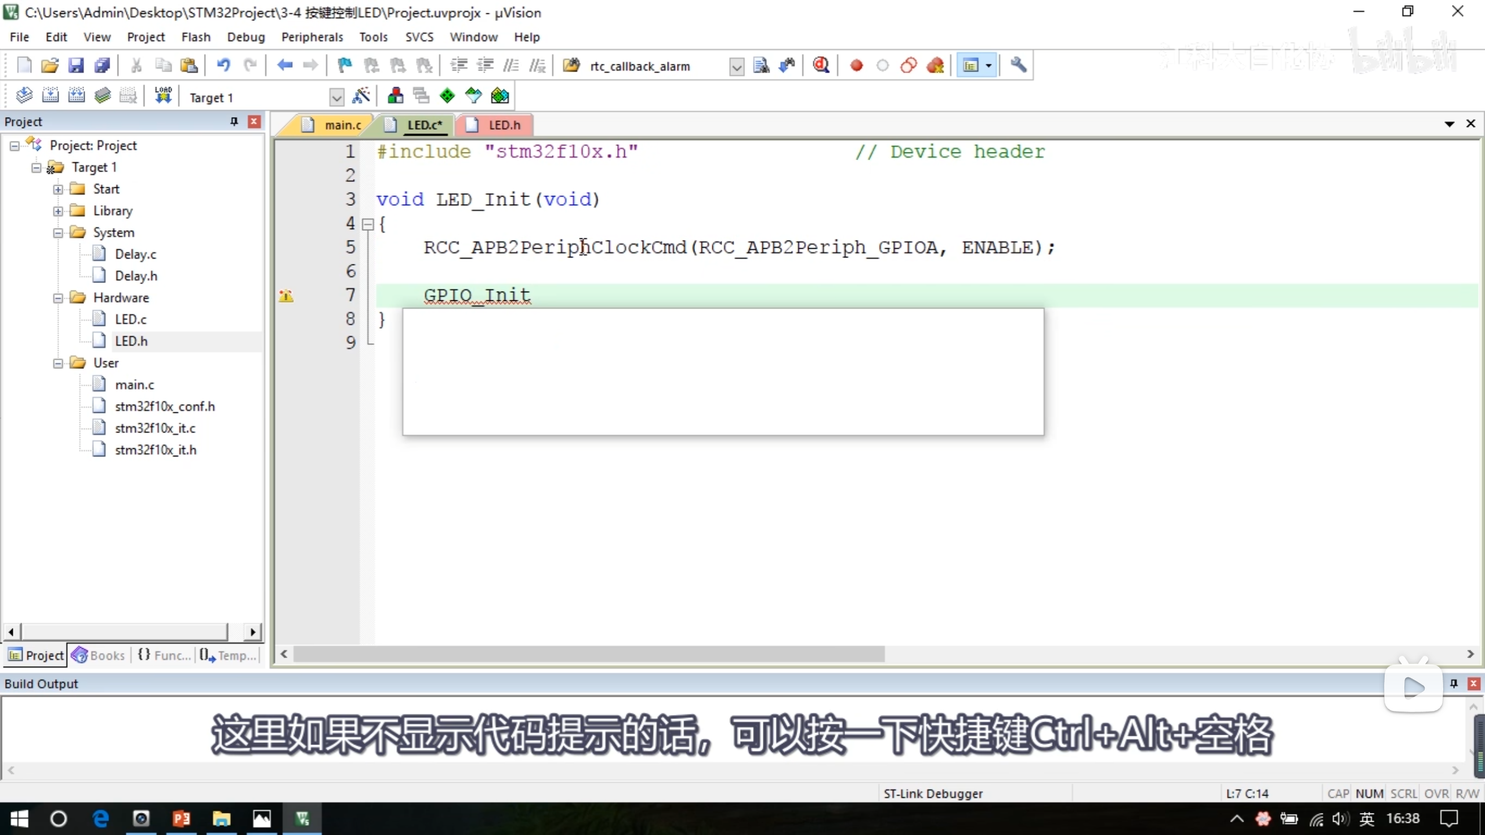Image resolution: width=1485 pixels, height=835 pixels.
Task: Expand the Library folder in project tree
Action: coord(58,211)
